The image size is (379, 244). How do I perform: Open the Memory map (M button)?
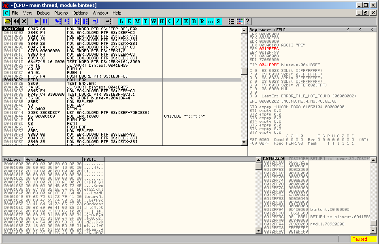138,21
